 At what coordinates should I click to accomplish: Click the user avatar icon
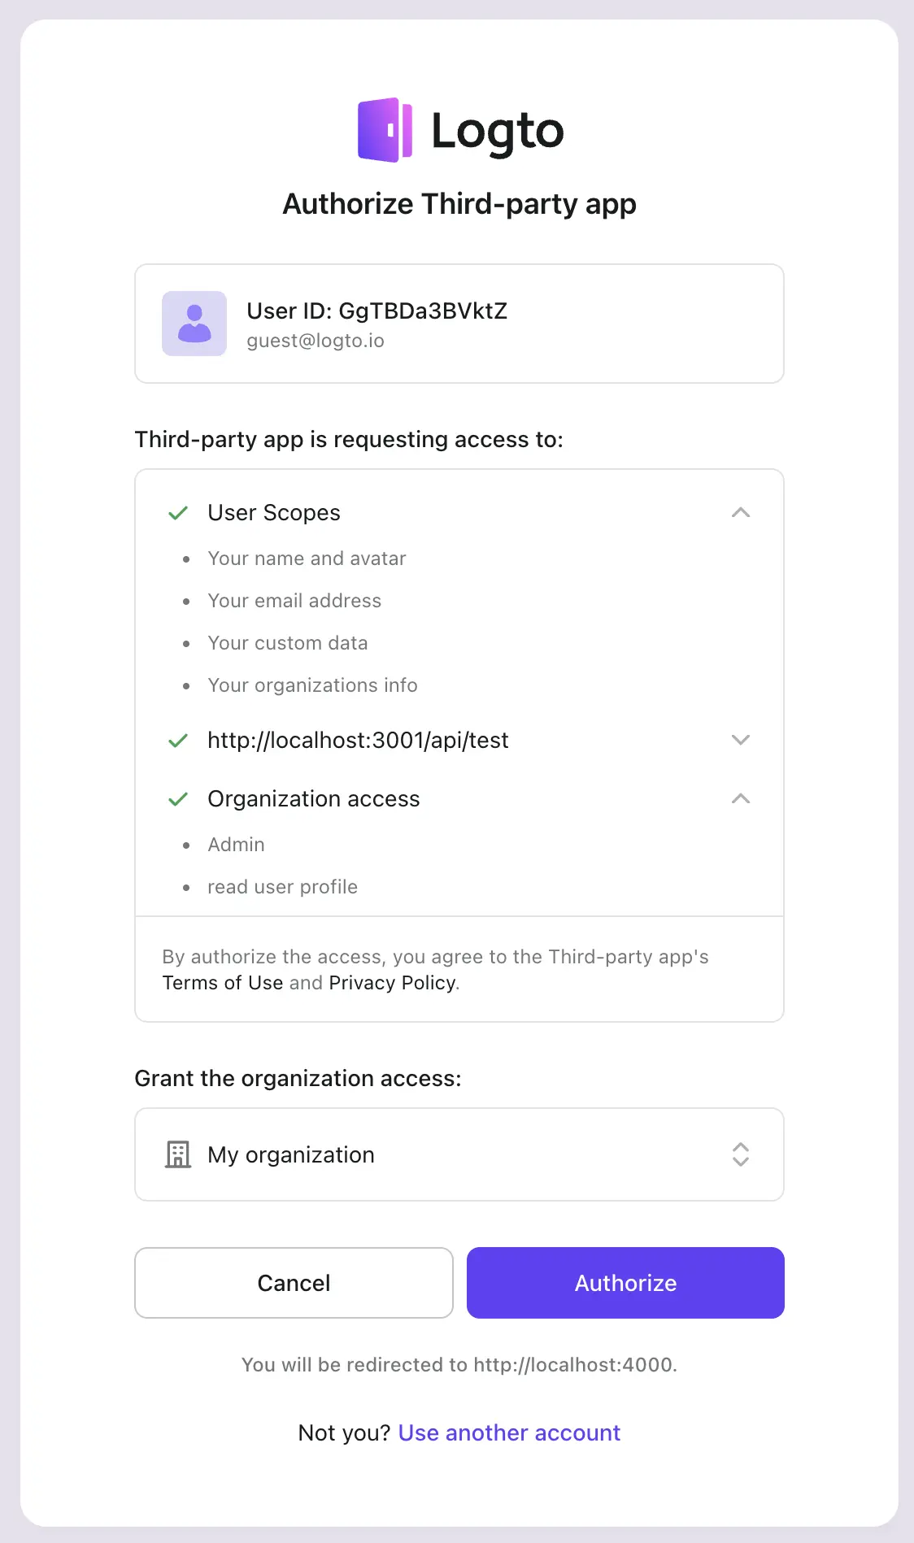194,323
